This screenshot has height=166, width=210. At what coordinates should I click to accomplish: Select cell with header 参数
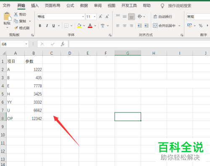coord(34,60)
